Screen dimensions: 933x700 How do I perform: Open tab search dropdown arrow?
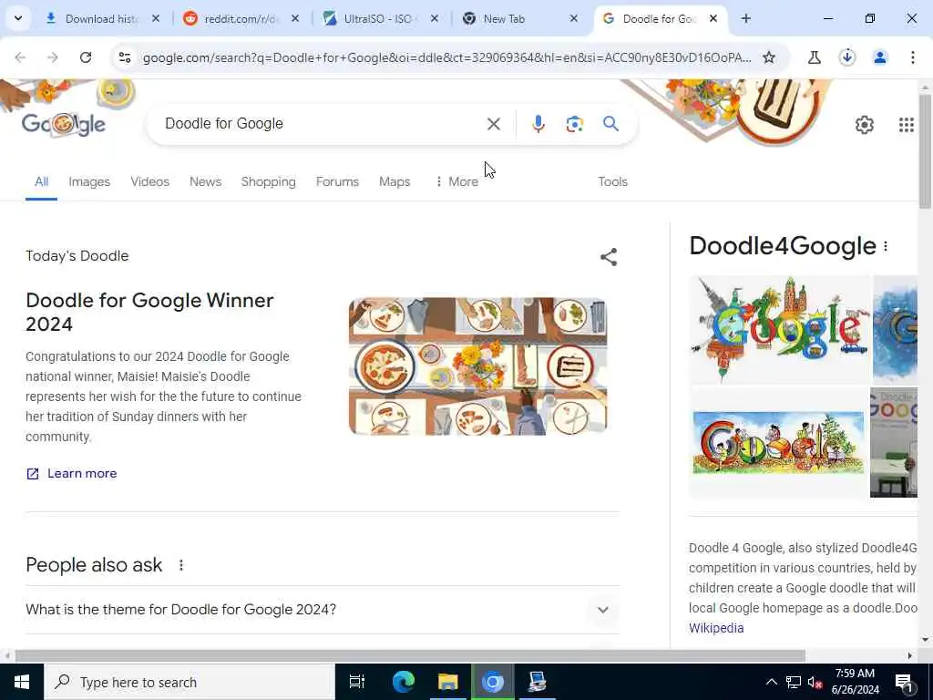point(18,18)
